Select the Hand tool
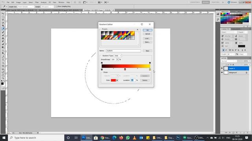 tap(3, 76)
